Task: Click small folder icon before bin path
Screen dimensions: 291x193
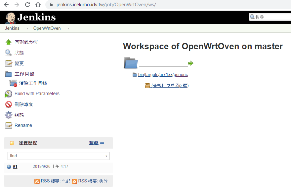Action: [135, 75]
